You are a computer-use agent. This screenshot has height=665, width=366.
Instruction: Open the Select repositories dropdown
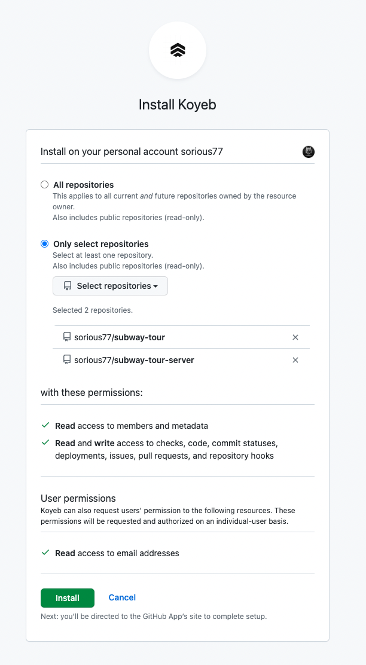coord(111,286)
